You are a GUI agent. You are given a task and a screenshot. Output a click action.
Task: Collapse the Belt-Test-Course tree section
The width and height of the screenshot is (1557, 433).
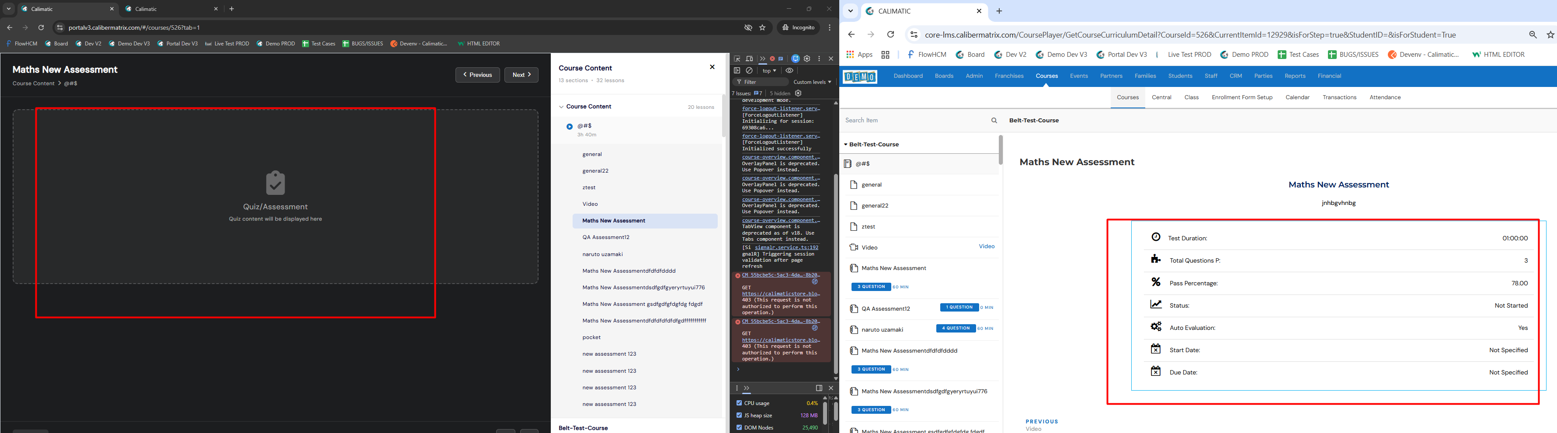coord(846,145)
